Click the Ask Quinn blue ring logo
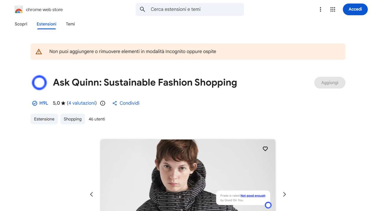 click(39, 83)
